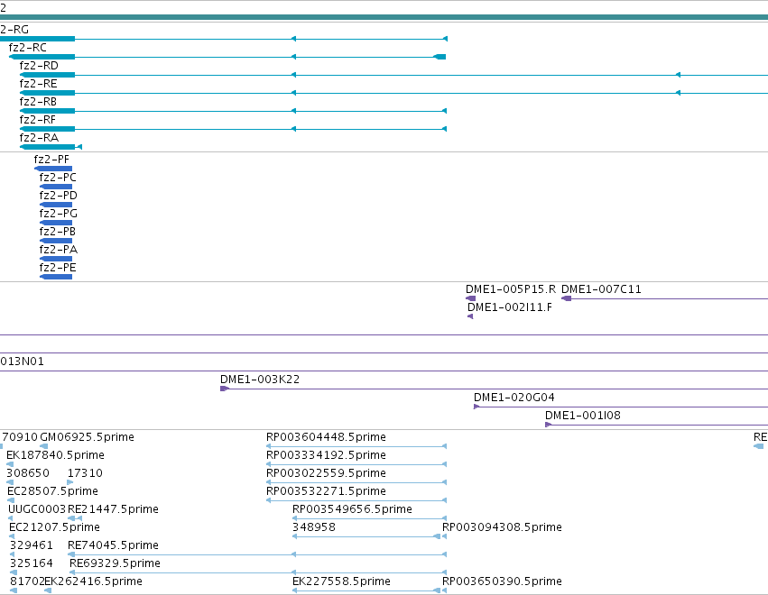Viewport: 768px width, 595px height.
Task: Click the fz2-PA protein label
Action: click(x=59, y=250)
